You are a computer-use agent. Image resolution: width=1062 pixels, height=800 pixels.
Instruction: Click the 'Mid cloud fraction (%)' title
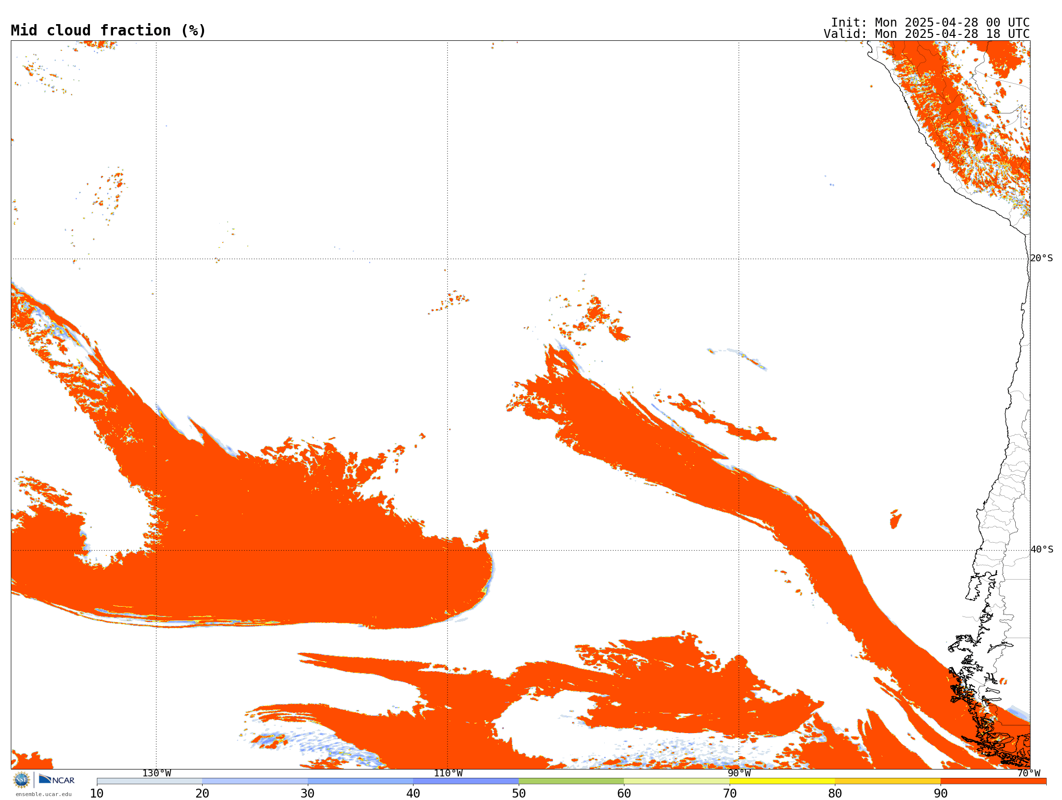(108, 31)
